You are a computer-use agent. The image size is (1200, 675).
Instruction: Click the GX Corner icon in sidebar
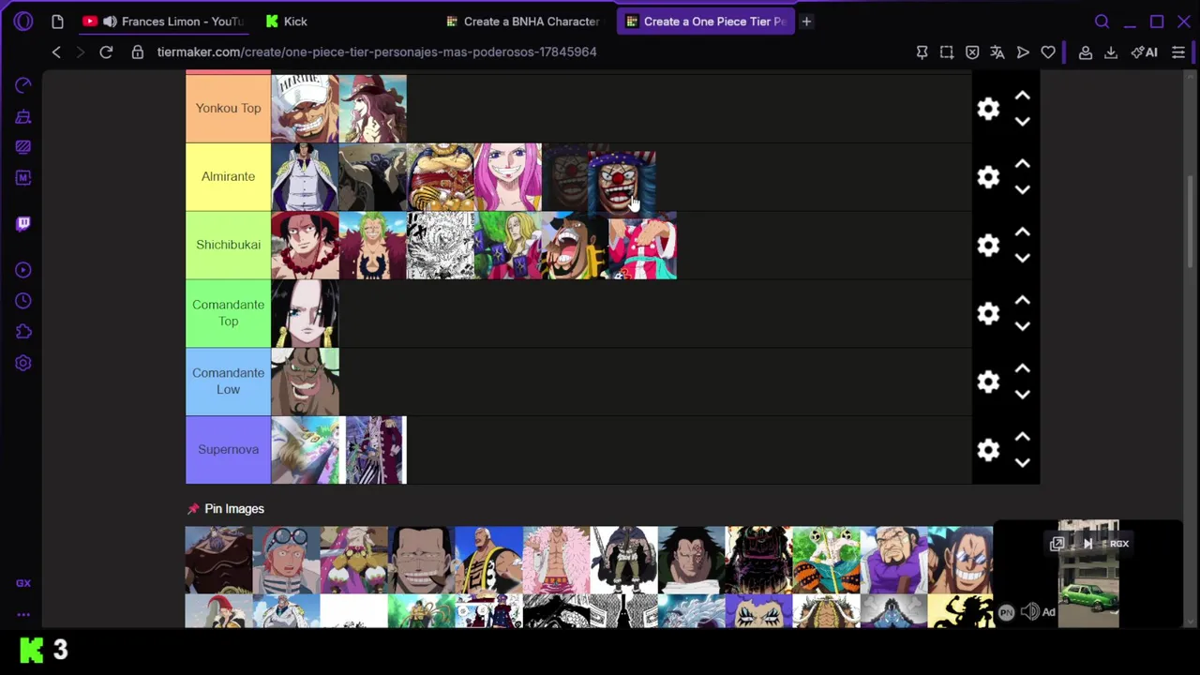click(x=23, y=583)
